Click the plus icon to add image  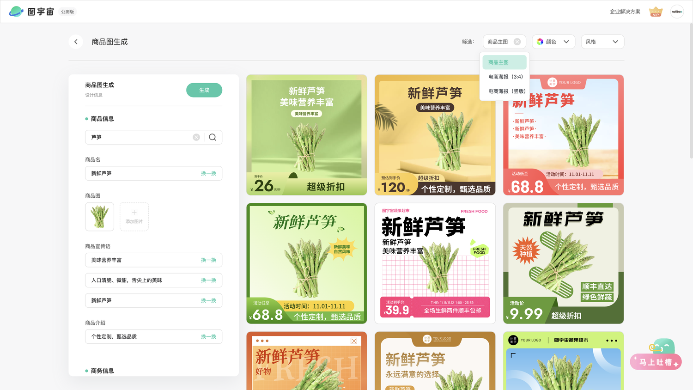134,213
